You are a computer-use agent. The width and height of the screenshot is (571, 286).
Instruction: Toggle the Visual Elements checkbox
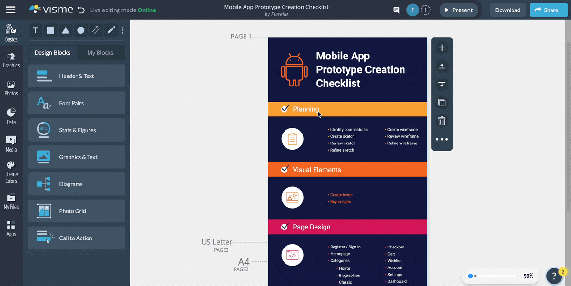click(x=285, y=170)
